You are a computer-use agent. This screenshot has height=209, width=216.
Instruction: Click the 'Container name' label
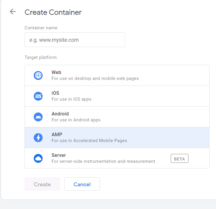click(41, 28)
